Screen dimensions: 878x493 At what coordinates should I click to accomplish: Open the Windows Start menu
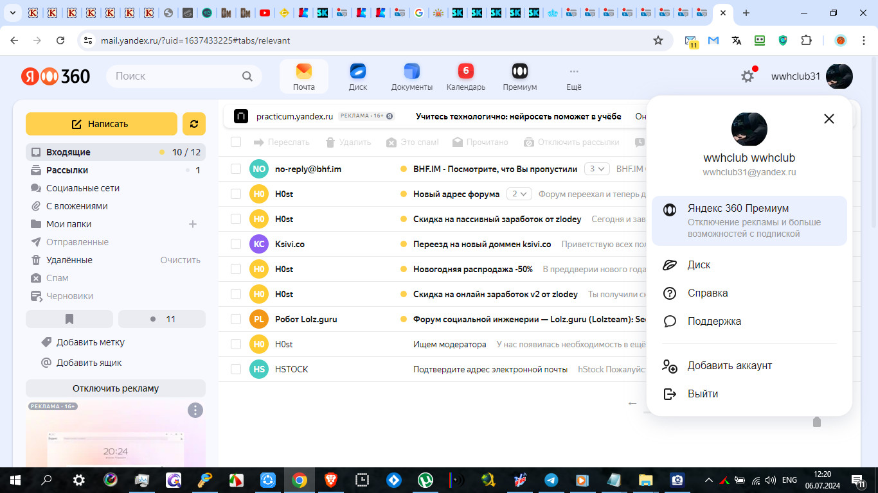point(15,480)
